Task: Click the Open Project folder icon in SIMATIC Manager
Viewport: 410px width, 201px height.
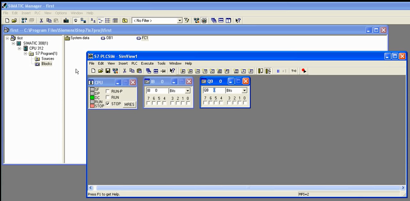Action: [14, 20]
